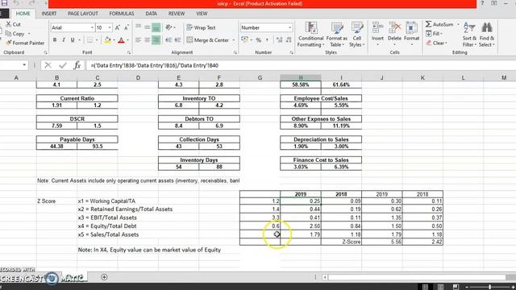This screenshot has height=290, width=516.
Task: Toggle bold formatting
Action: pos(55,40)
